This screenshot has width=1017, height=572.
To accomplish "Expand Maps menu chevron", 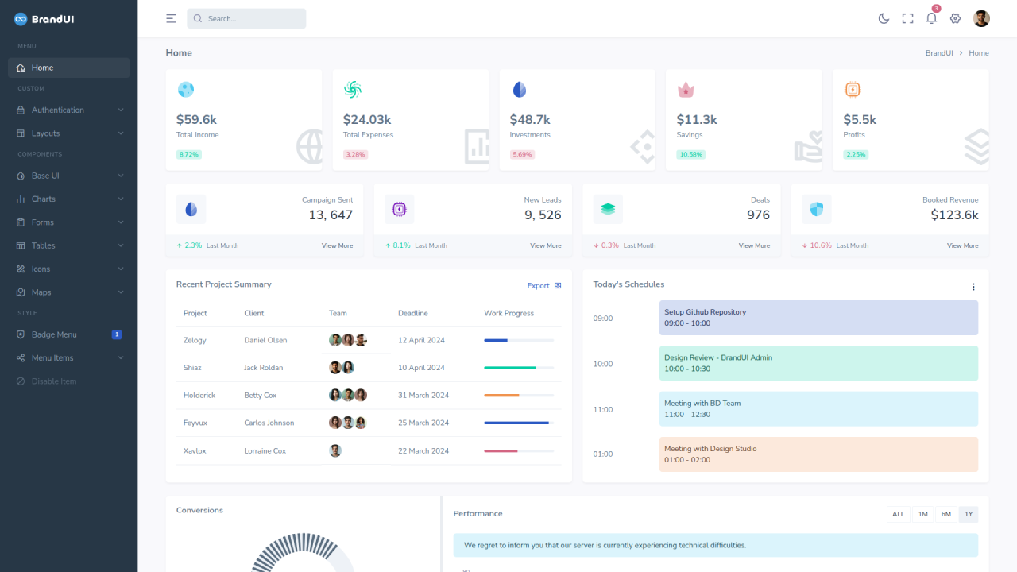I will click(121, 292).
